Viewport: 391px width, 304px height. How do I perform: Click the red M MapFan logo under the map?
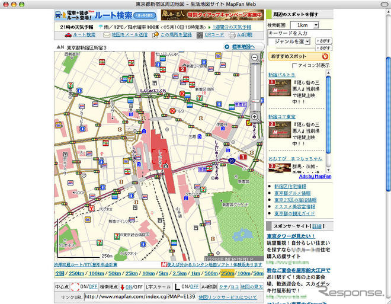(x=164, y=264)
